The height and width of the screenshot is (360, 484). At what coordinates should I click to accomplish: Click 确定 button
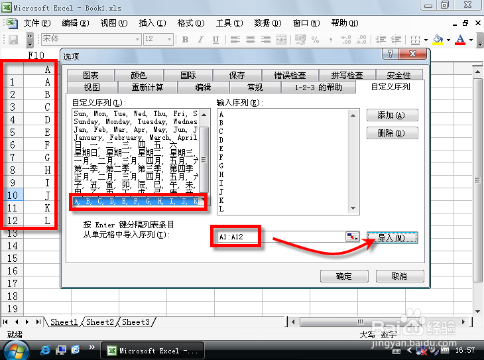pos(344,276)
